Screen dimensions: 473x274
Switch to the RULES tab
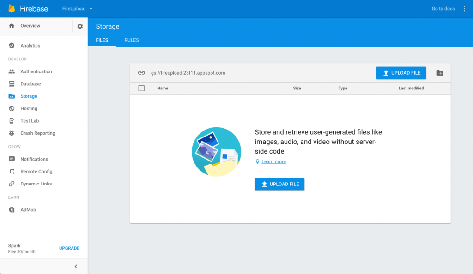pos(132,40)
